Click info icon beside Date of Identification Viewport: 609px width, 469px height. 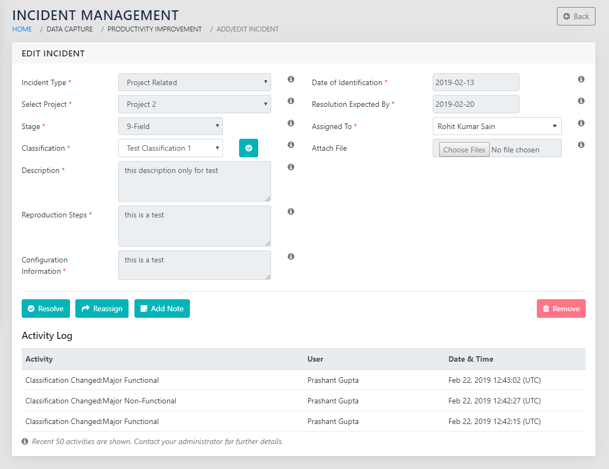[581, 79]
